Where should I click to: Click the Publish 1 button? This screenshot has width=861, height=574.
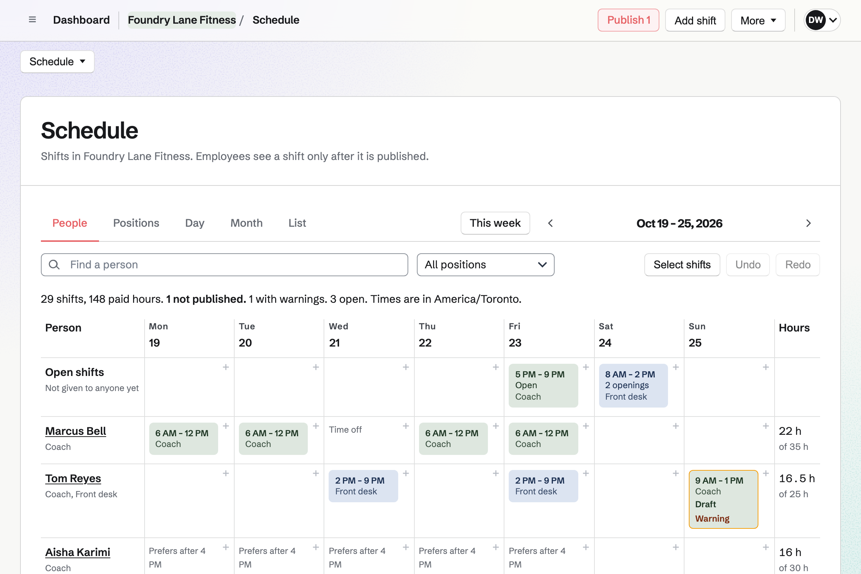[x=629, y=20]
